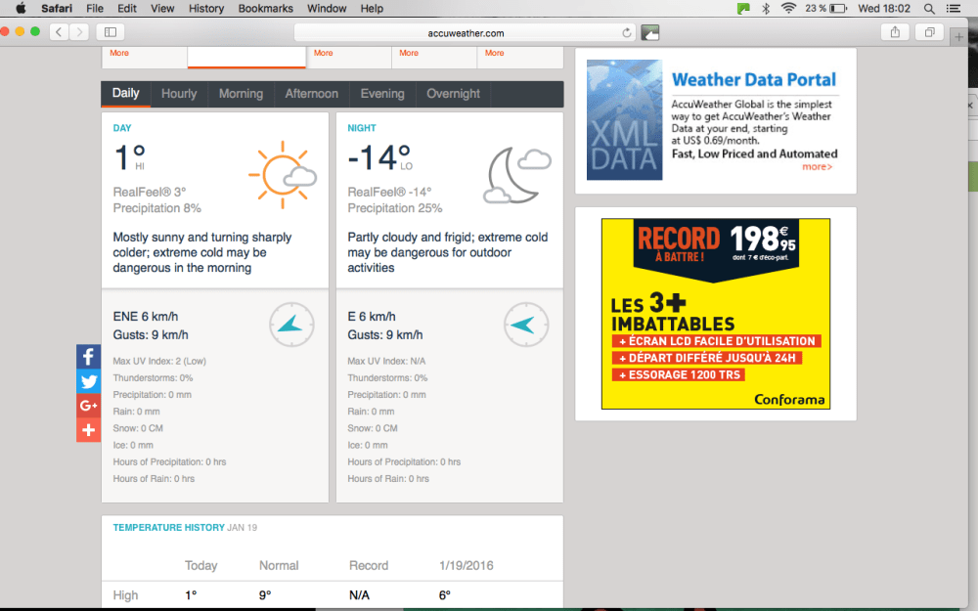Switch to the Hourly forecast tab

click(x=179, y=94)
